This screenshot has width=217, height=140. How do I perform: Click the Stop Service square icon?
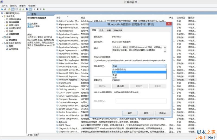pyautogui.click(x=37, y=9)
